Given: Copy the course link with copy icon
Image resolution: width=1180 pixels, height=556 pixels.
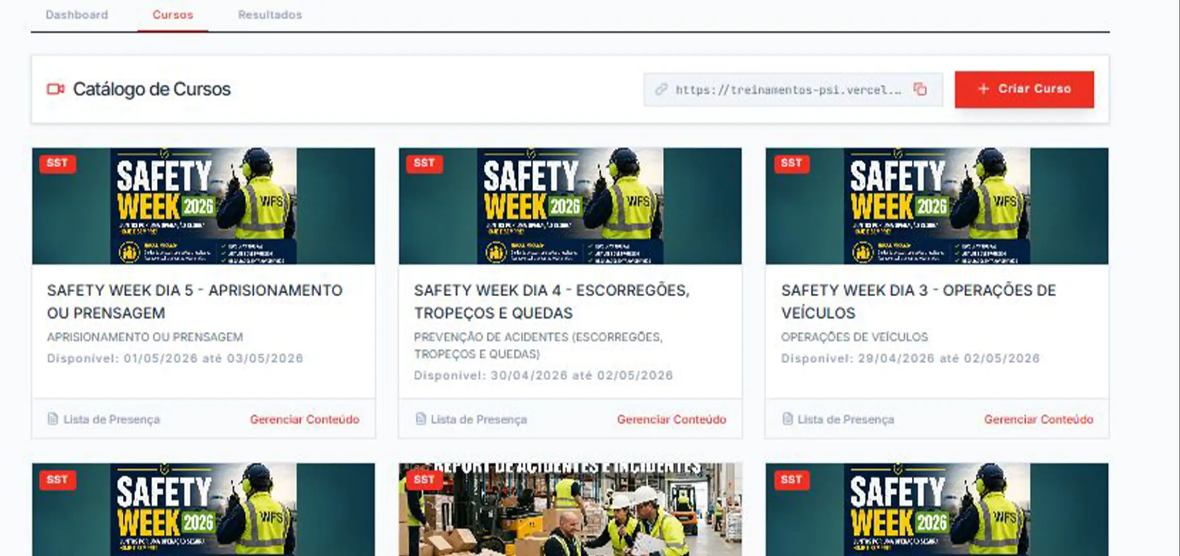Looking at the screenshot, I should 920,89.
